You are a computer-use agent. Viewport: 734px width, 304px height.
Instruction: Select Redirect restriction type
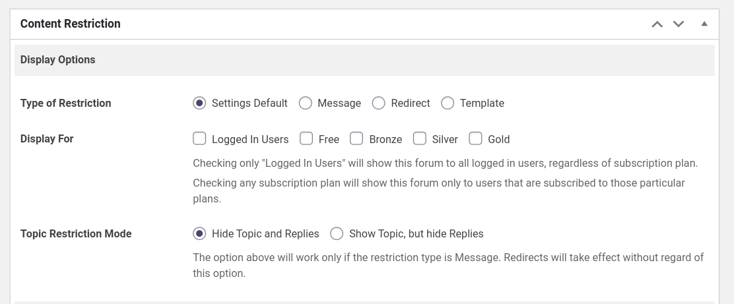379,103
